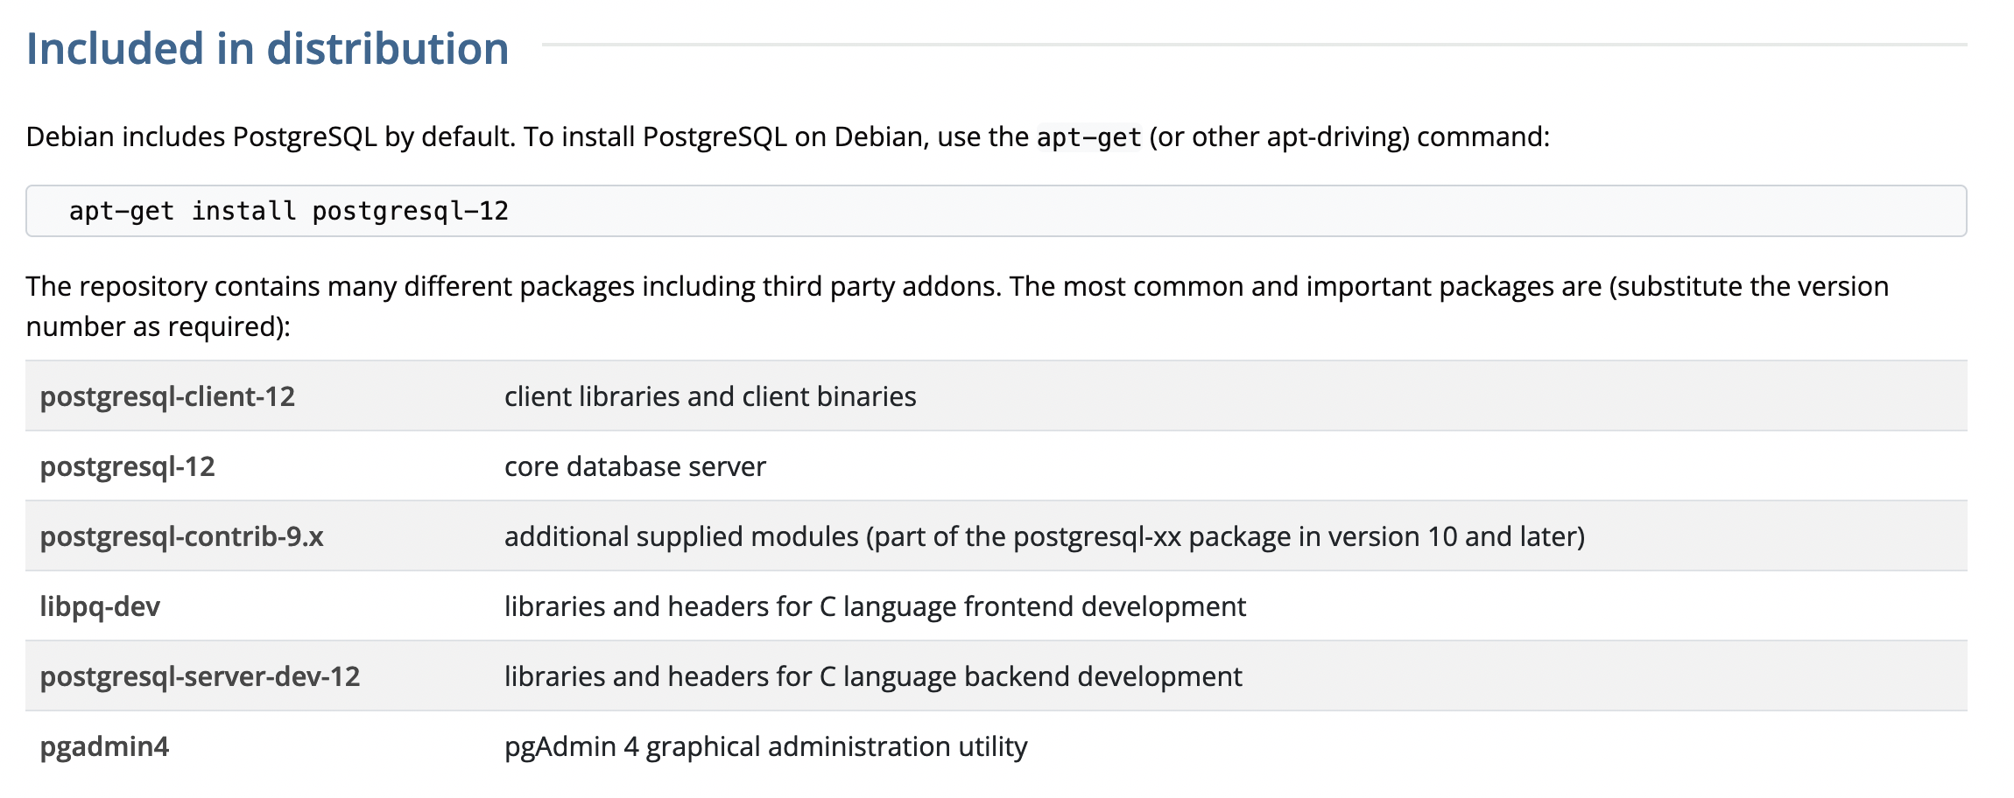Click the 'Included in distribution' heading

267,48
